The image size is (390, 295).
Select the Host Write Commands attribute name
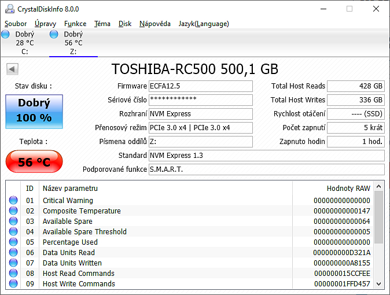click(x=79, y=283)
